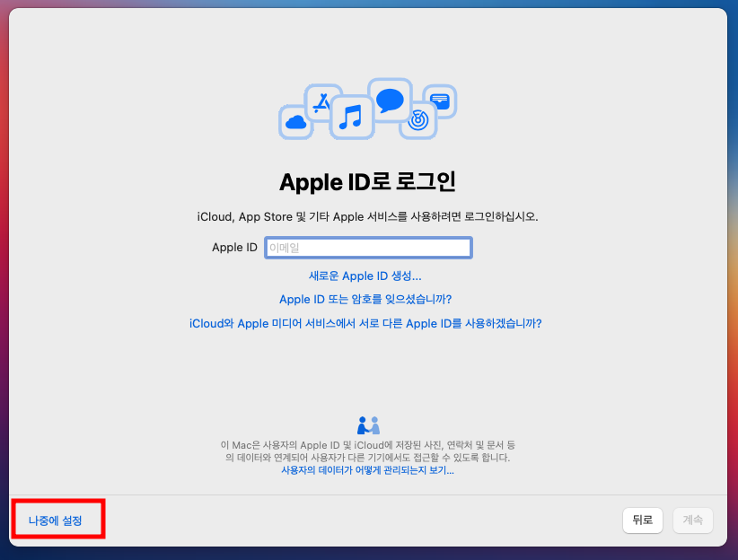The width and height of the screenshot is (738, 560).
Task: Click the data privacy handshake icon
Action: tap(368, 425)
